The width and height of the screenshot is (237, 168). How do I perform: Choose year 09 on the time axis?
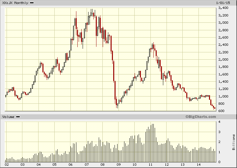click(118, 164)
